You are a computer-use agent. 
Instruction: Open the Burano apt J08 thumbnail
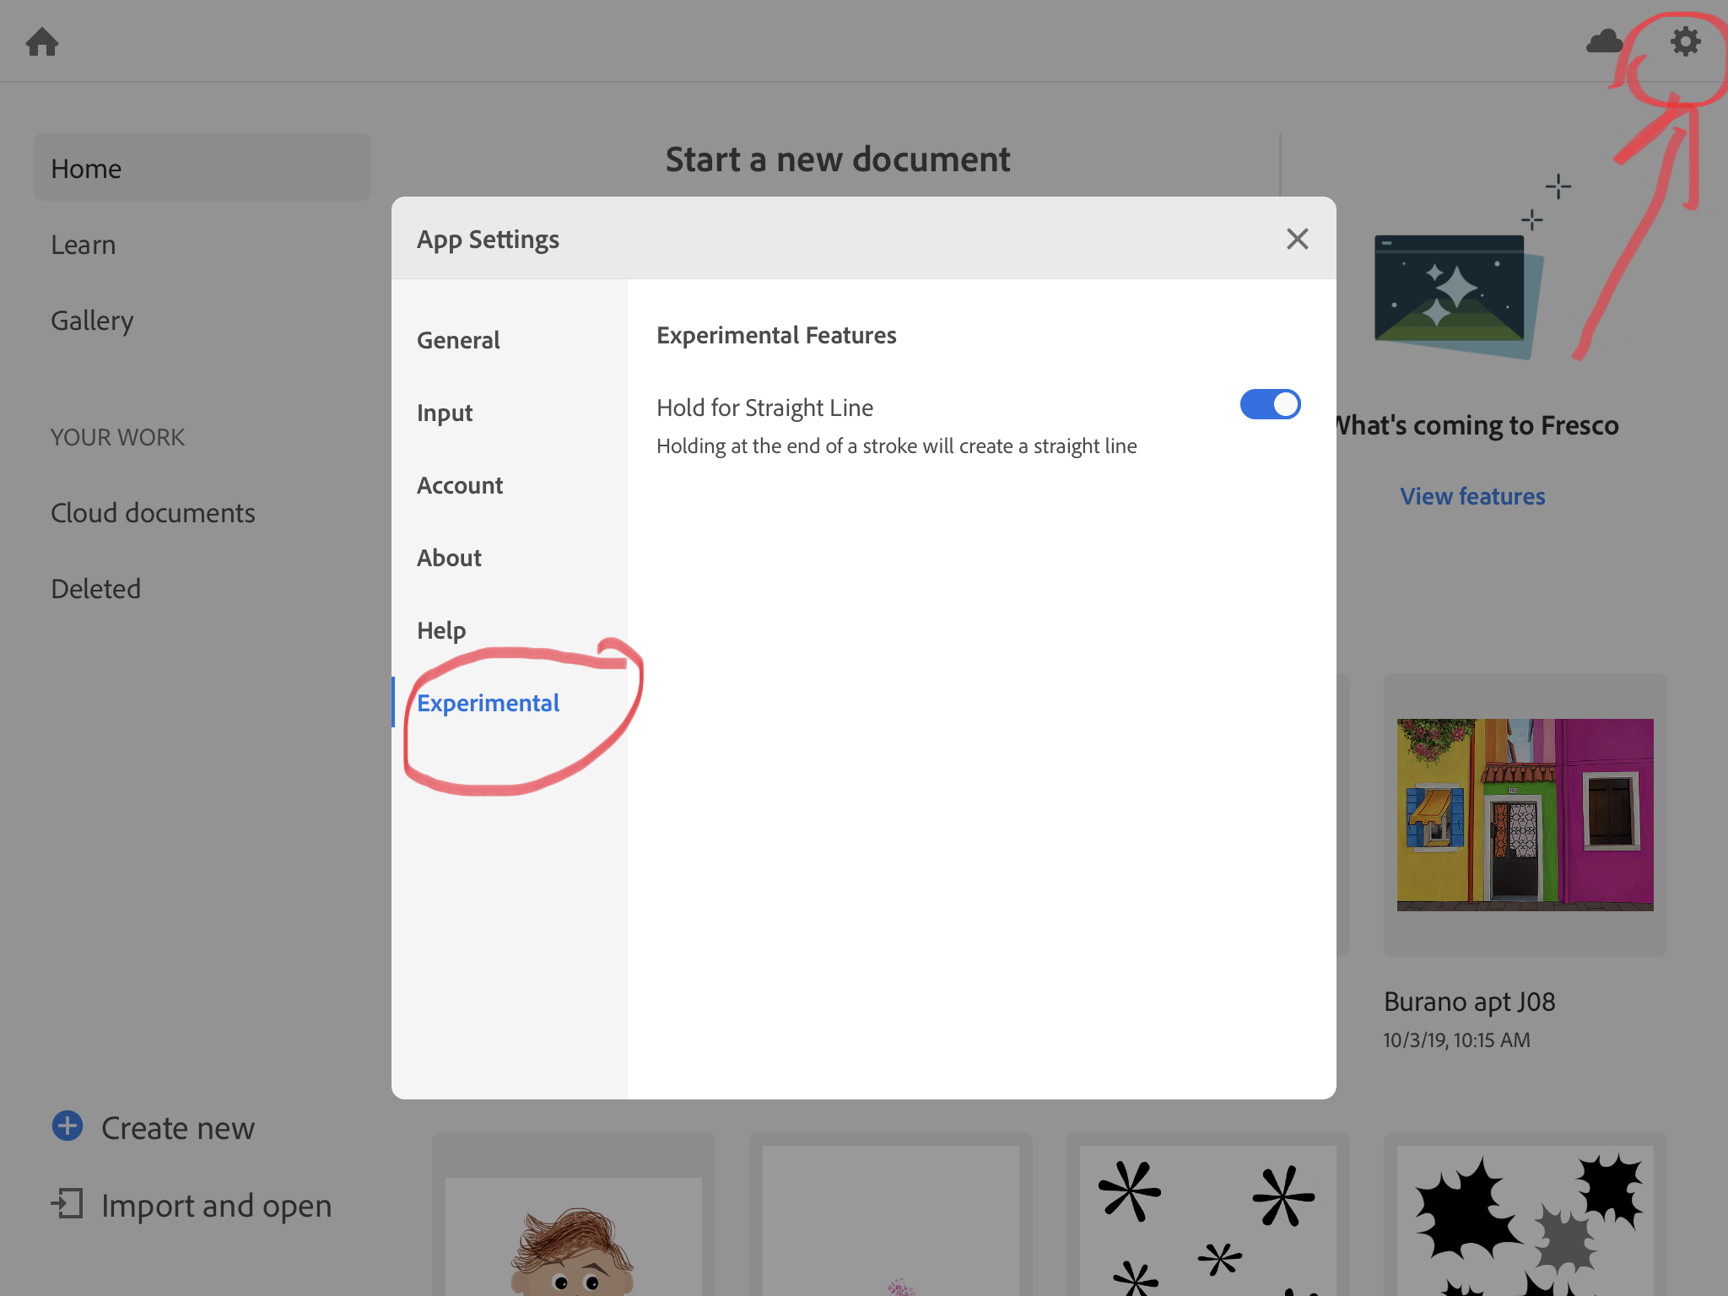[x=1525, y=814]
